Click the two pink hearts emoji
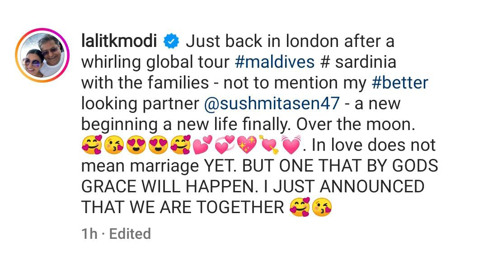Image resolution: width=488 pixels, height=256 pixels. (x=203, y=145)
